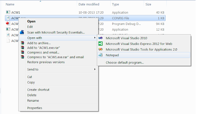The width and height of the screenshot is (203, 114).
Task: Sort by the Date modified column header
Action: click(x=89, y=4)
